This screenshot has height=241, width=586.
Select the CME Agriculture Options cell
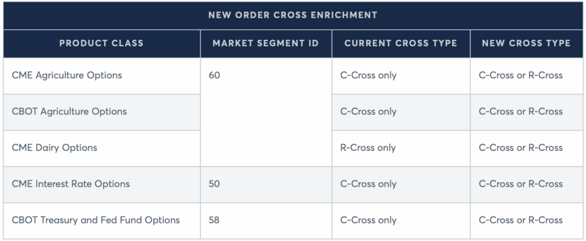pyautogui.click(x=67, y=75)
